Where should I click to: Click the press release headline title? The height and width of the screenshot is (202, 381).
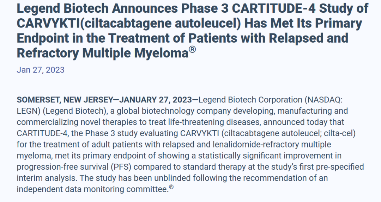pyautogui.click(x=193, y=31)
